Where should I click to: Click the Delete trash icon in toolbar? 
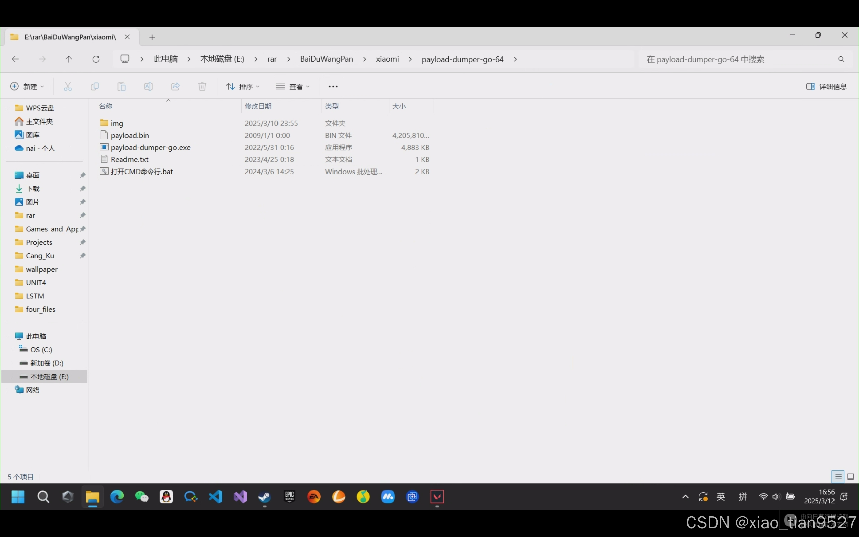tap(202, 86)
